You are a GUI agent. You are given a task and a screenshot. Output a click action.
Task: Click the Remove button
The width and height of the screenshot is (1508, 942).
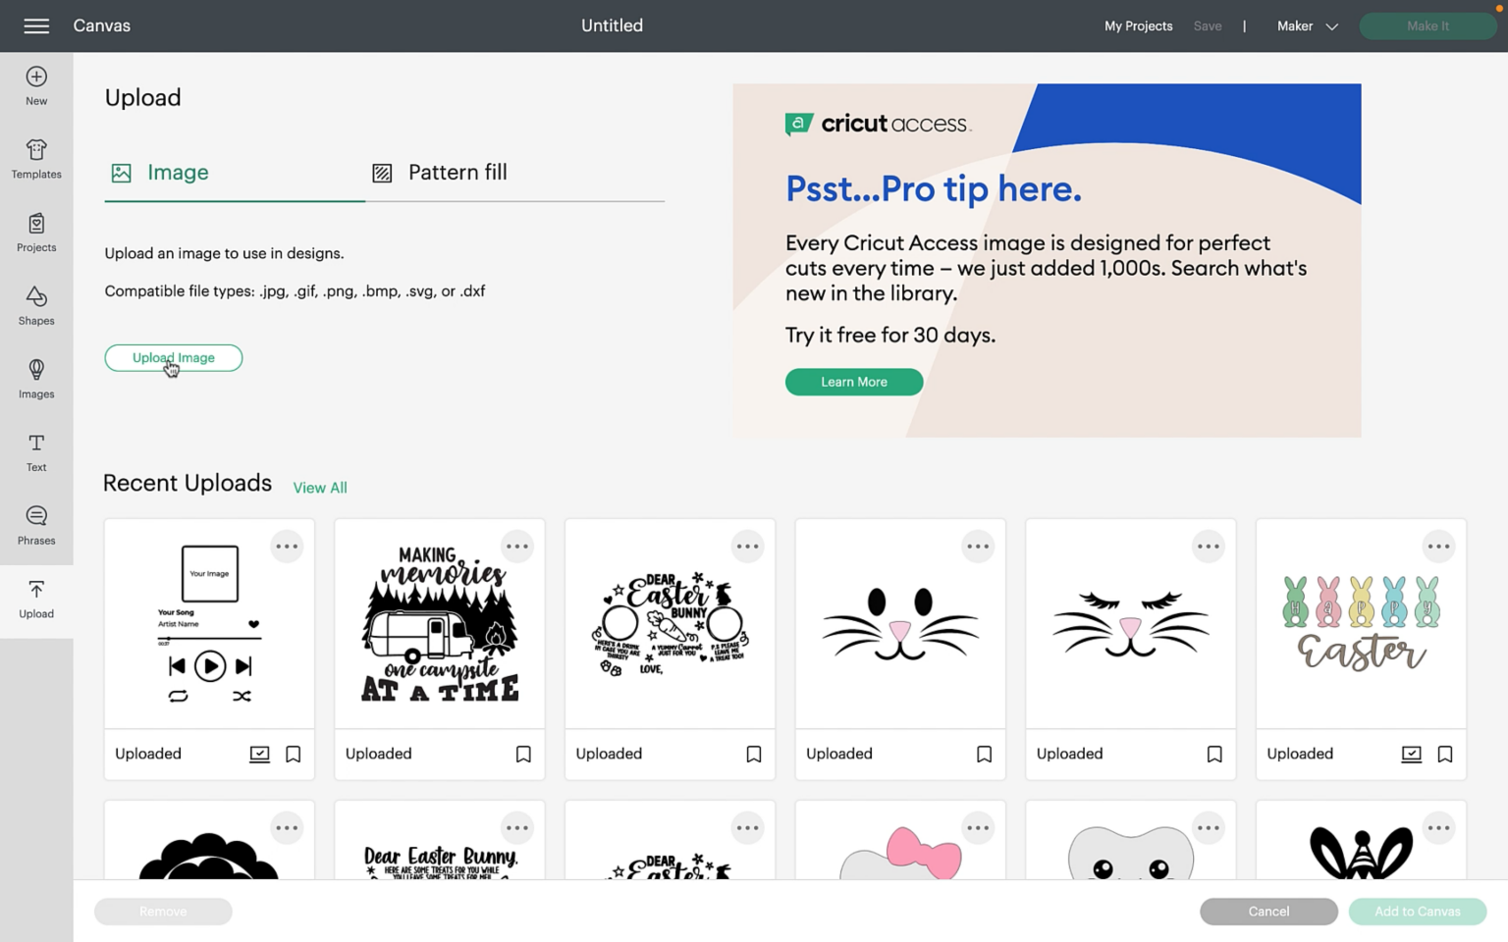coord(163,912)
